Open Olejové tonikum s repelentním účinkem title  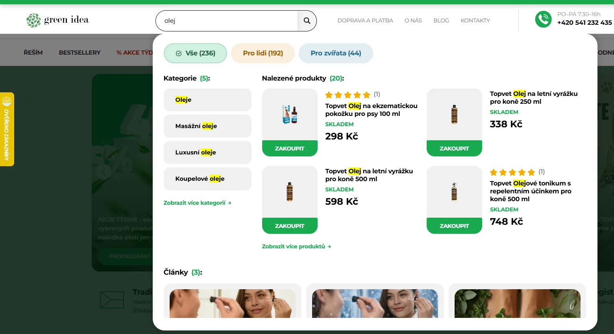pyautogui.click(x=531, y=191)
